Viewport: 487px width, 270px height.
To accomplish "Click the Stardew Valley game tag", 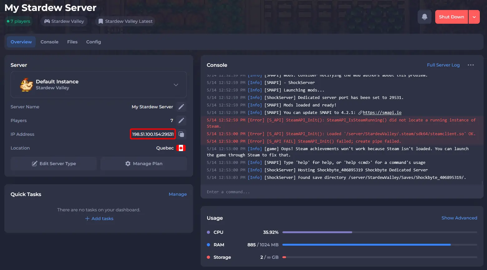I will [x=64, y=21].
